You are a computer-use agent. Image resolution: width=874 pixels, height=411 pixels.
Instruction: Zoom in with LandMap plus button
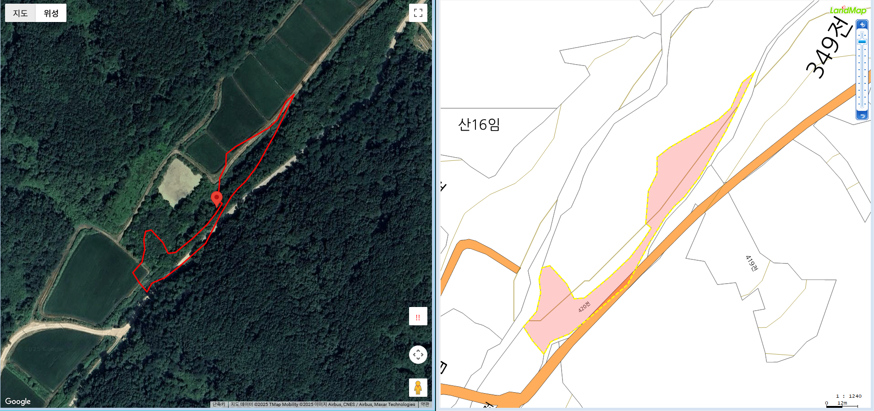(862, 25)
